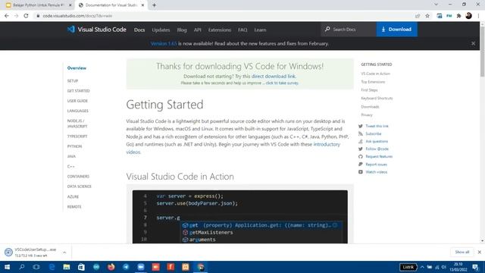Expand the USER GUIDE sidebar section
Screen dimensions: 485x273
click(x=77, y=101)
